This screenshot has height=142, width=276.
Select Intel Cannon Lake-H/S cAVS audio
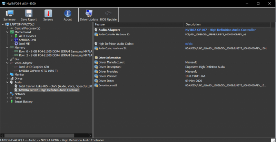[x=56, y=86]
